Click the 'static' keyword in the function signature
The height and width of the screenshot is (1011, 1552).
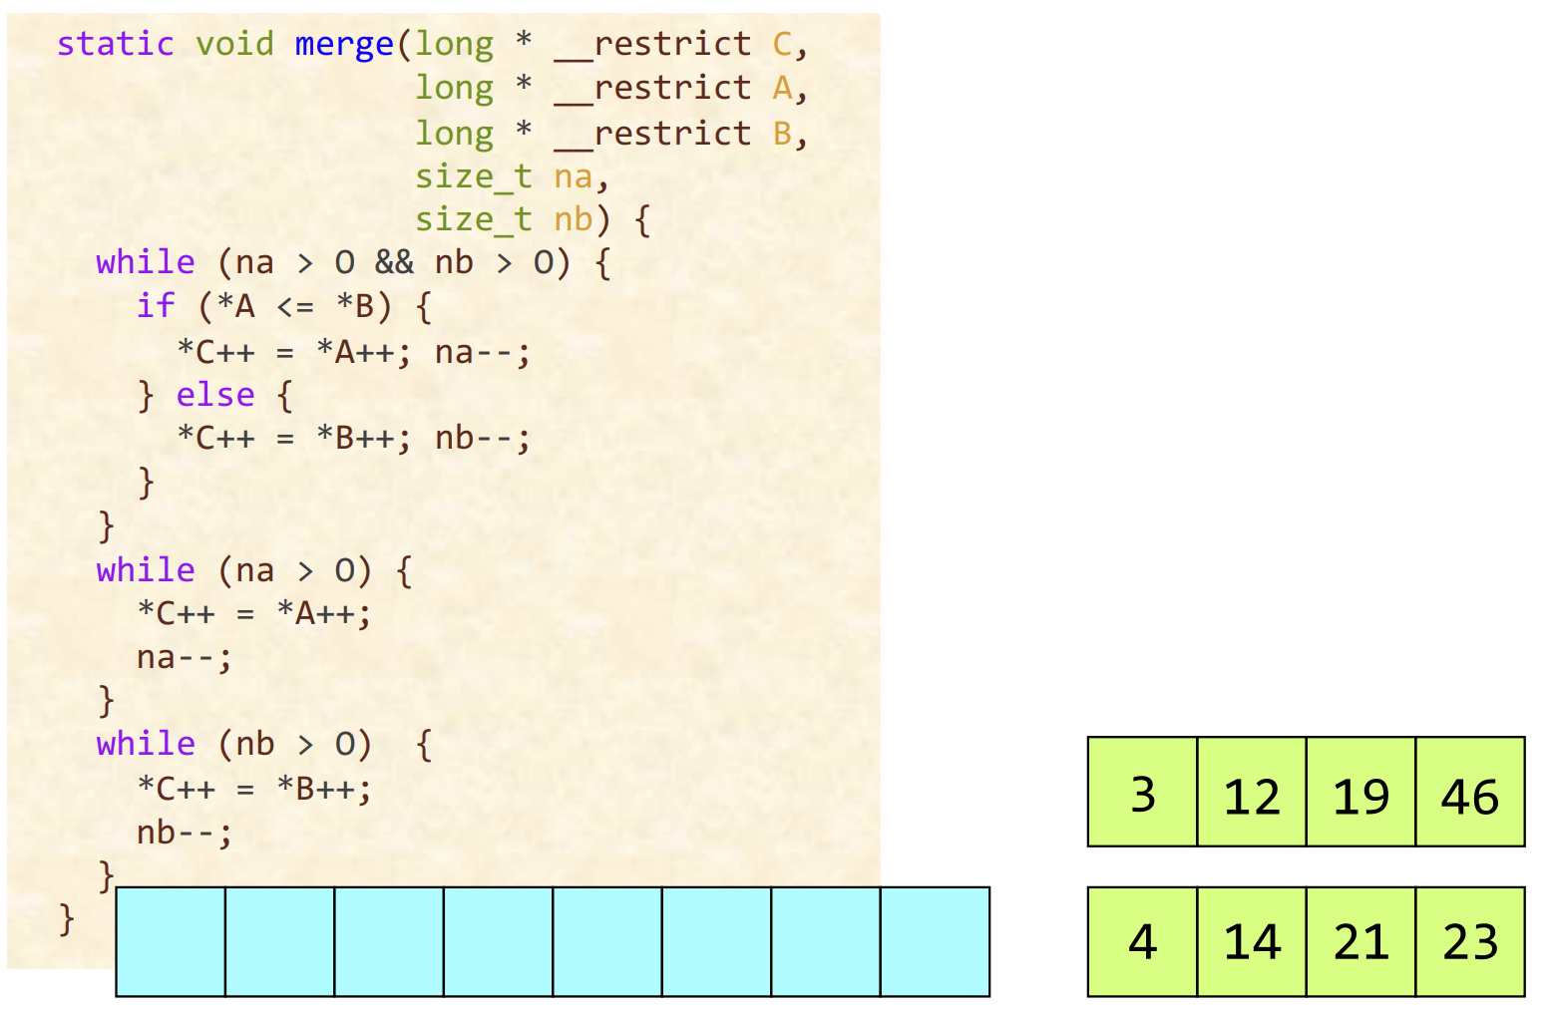click(116, 44)
